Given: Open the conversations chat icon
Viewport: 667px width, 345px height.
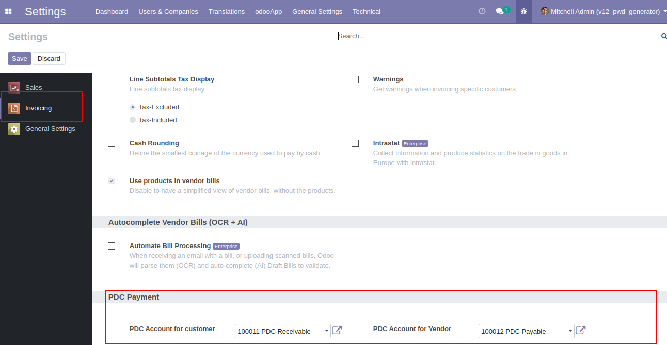Looking at the screenshot, I should click(x=499, y=11).
